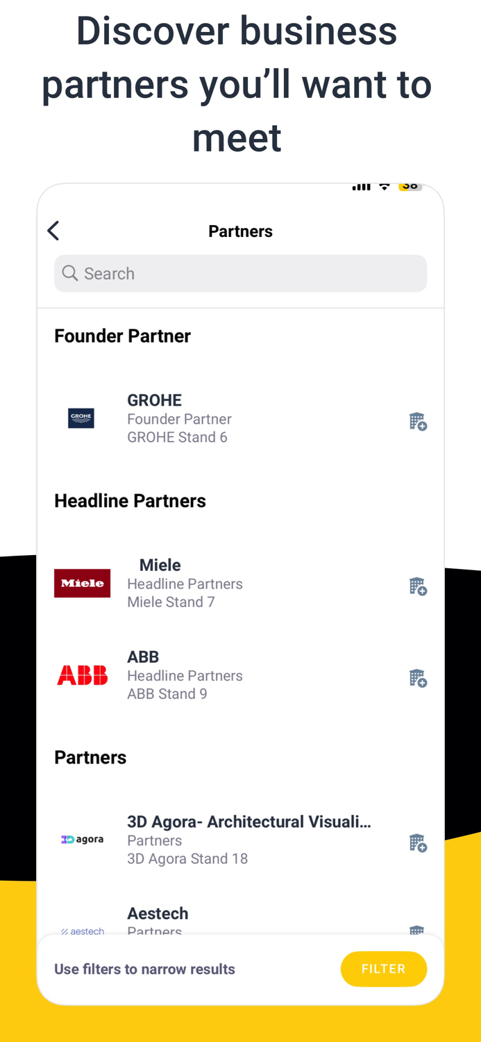Tap the Miele company logo thumbnail
The width and height of the screenshot is (481, 1042).
point(82,584)
